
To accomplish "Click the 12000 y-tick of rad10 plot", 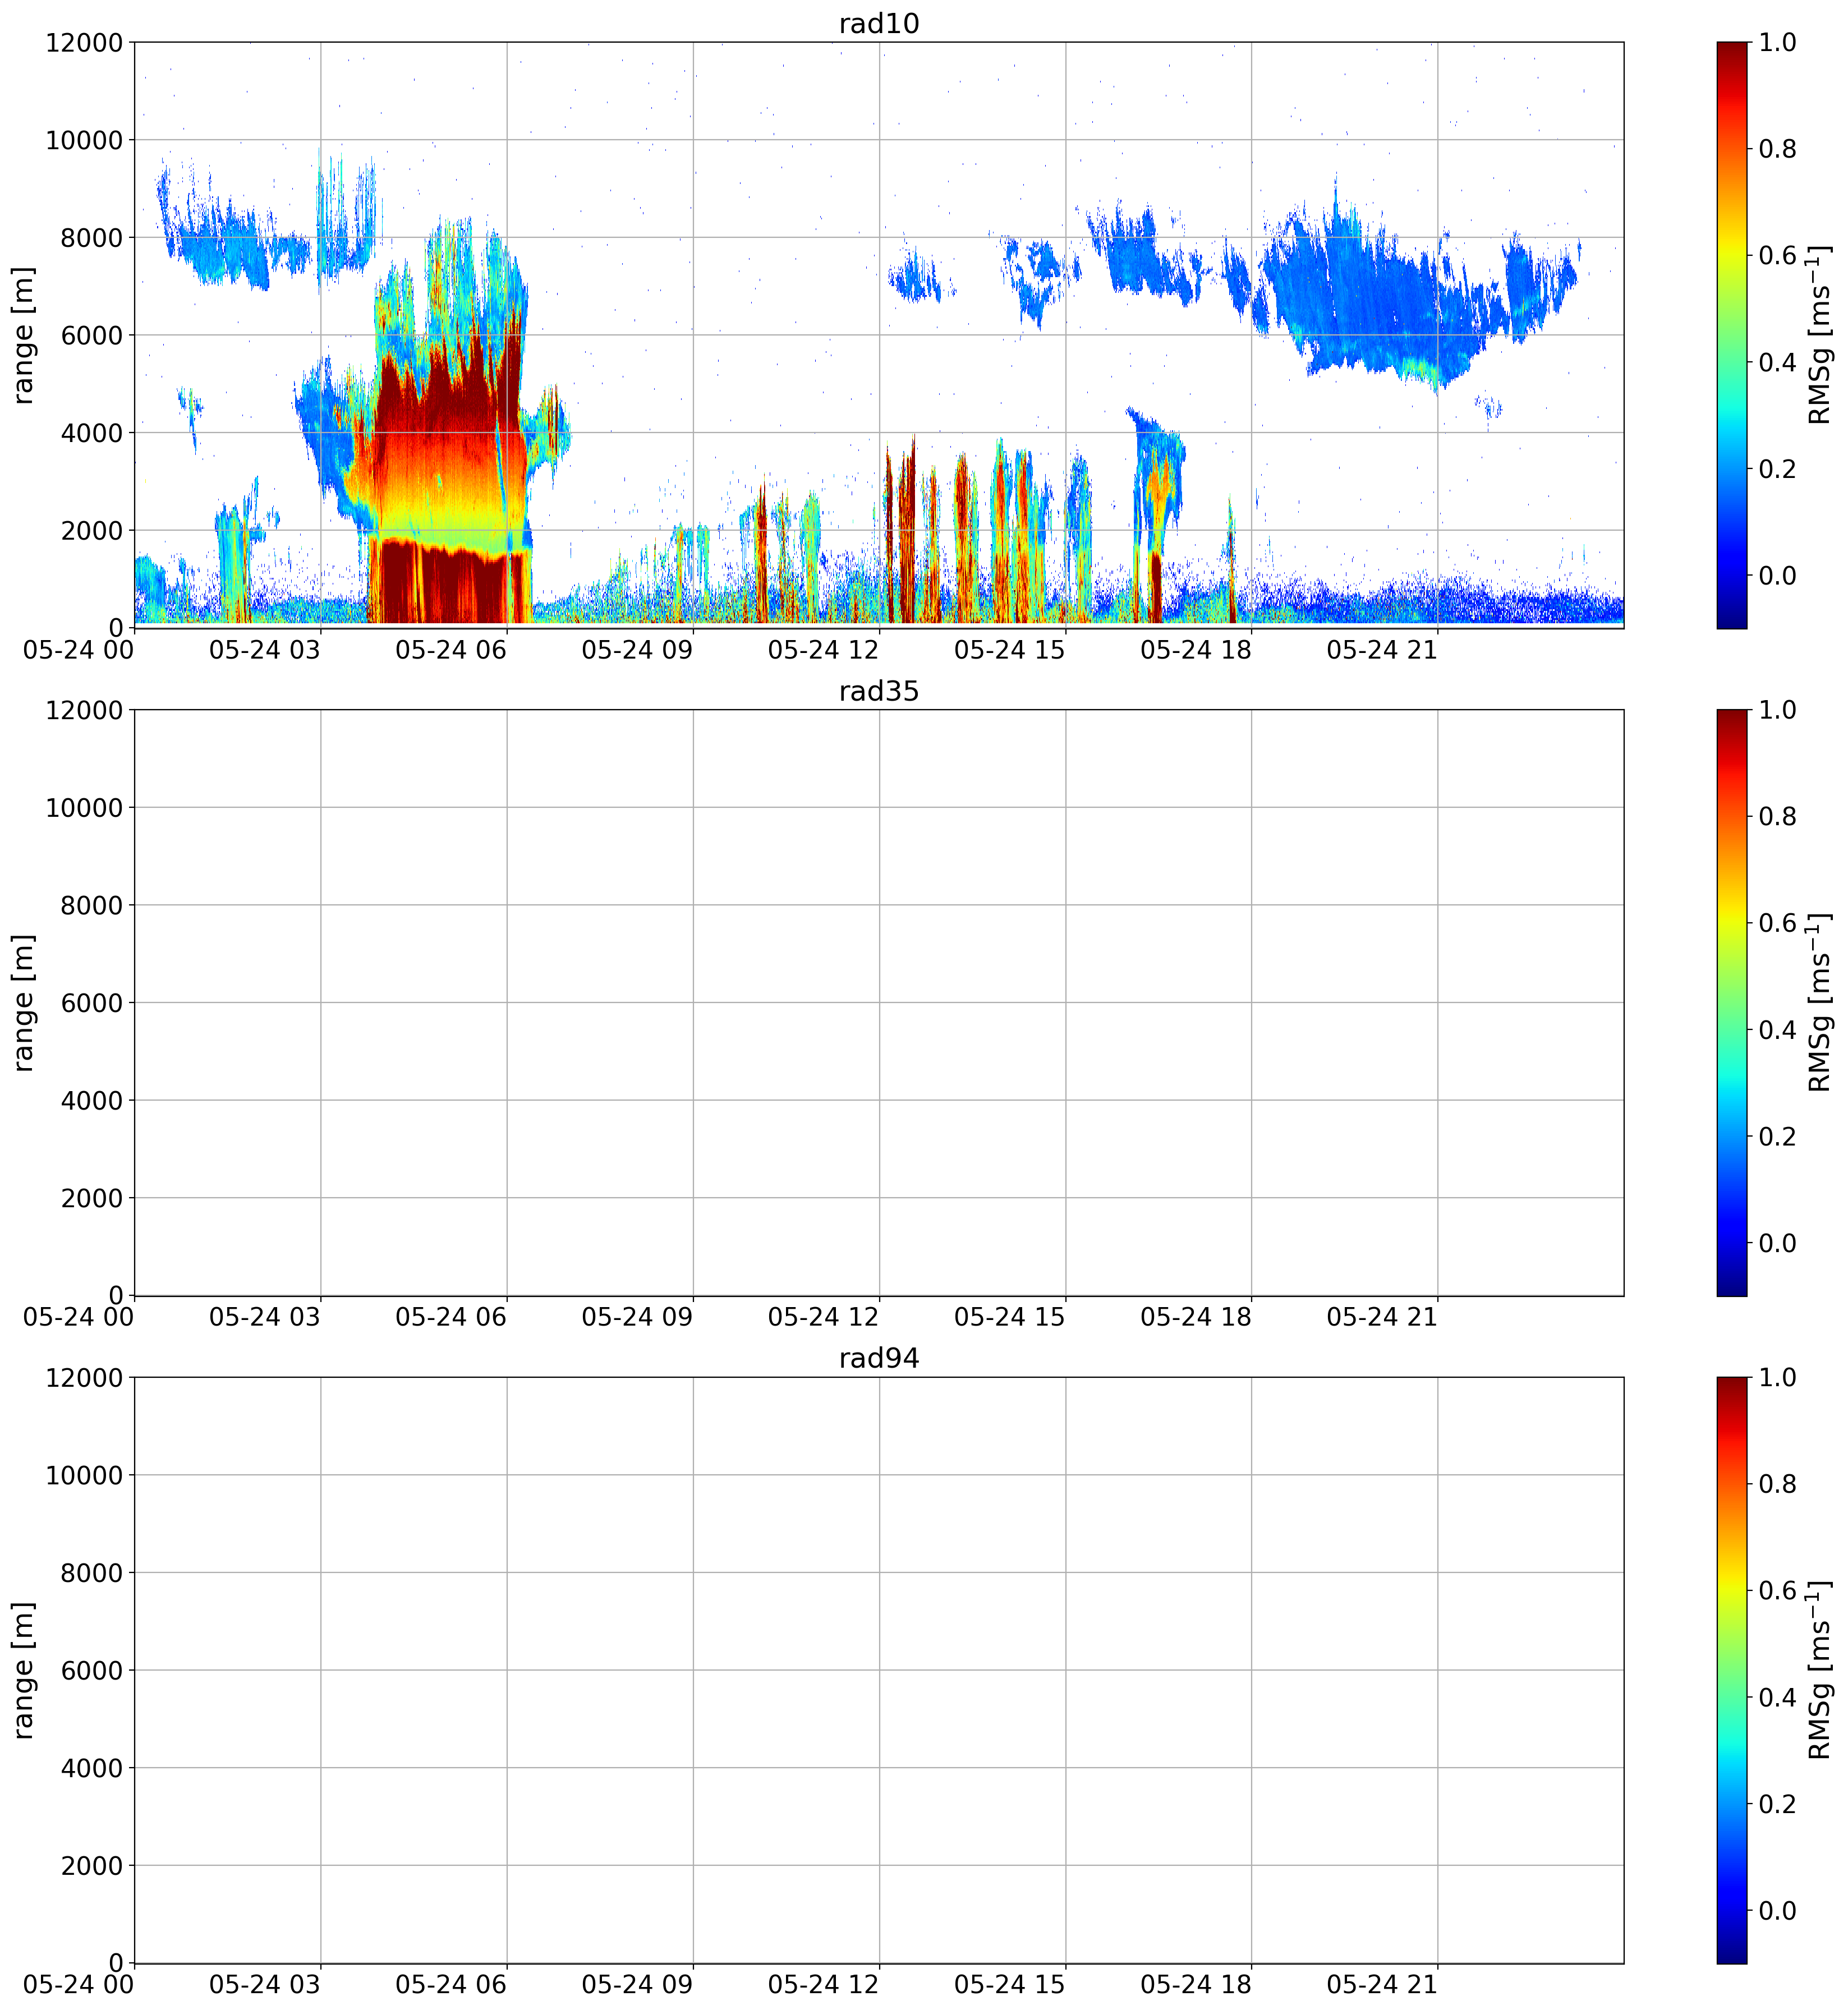I will (84, 43).
